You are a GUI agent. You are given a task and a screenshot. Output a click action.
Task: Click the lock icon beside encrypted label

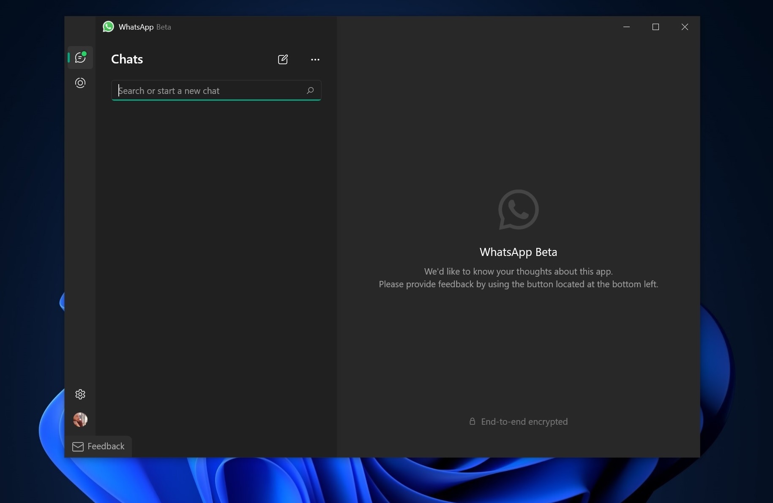tap(472, 421)
